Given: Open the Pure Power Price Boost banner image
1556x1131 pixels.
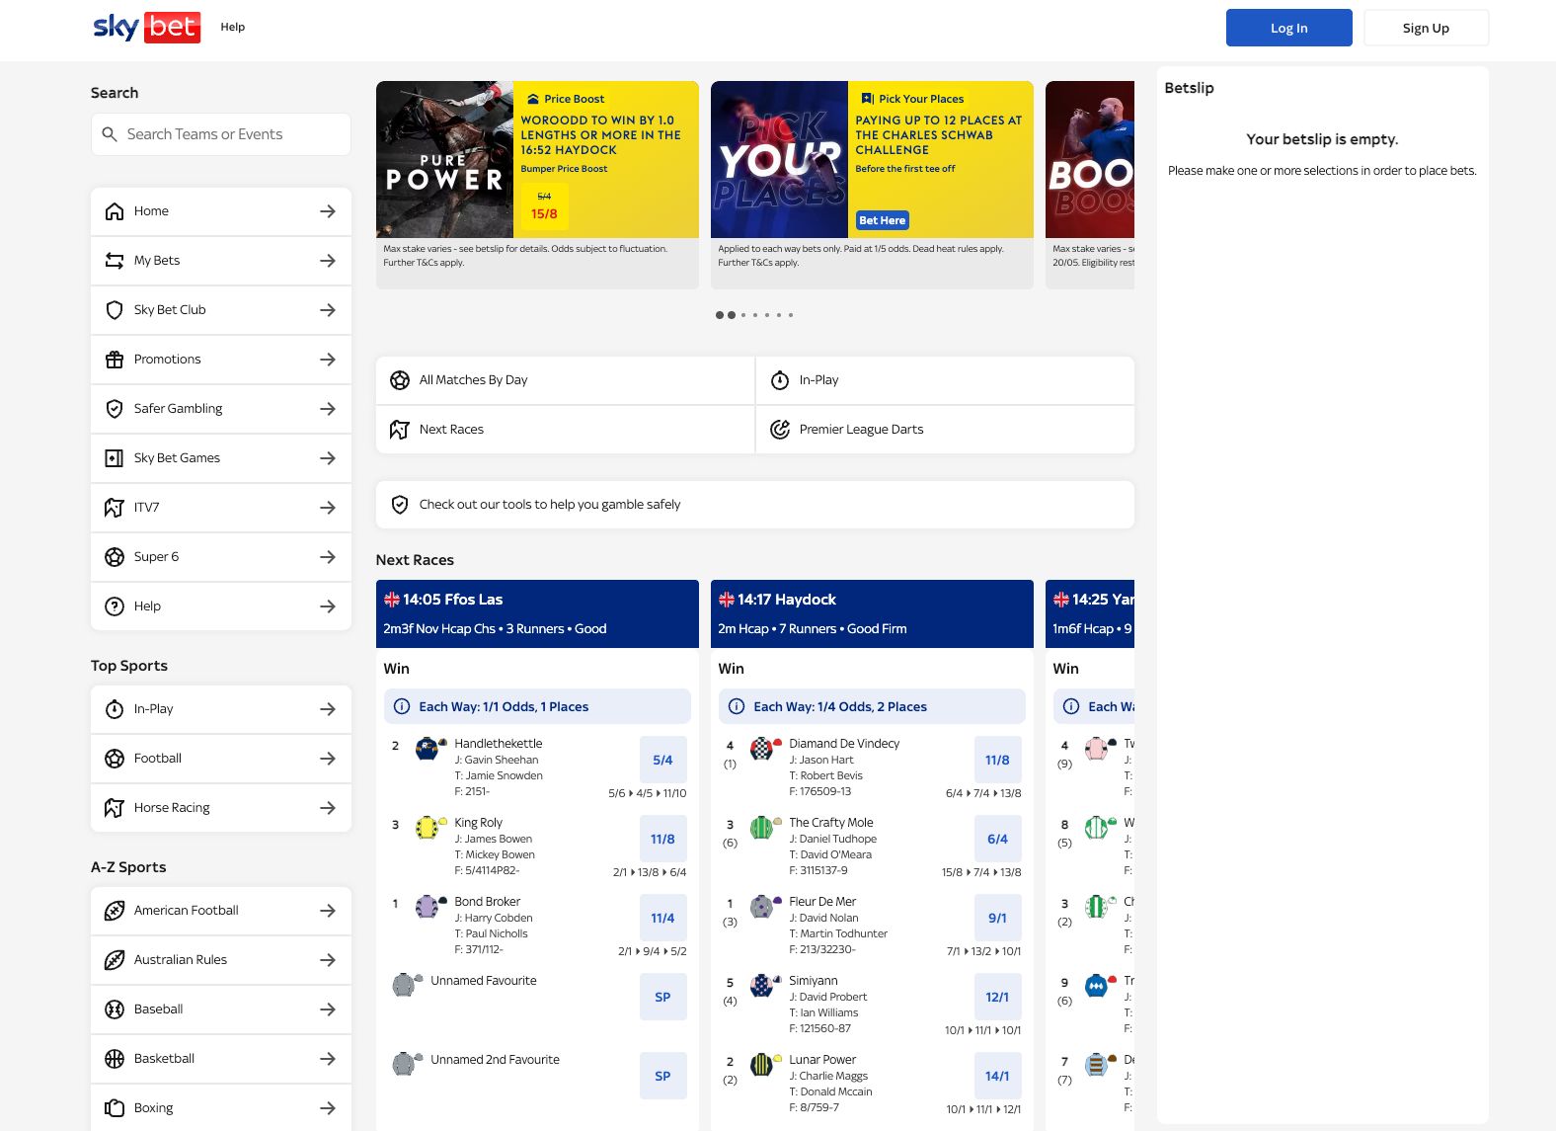Looking at the screenshot, I should (444, 159).
